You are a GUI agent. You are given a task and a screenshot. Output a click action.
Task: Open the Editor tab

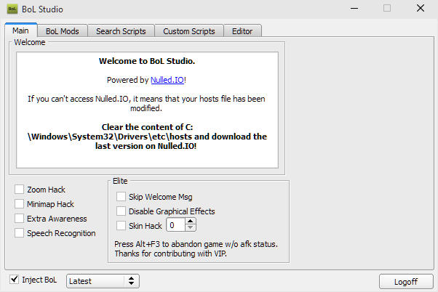[242, 31]
